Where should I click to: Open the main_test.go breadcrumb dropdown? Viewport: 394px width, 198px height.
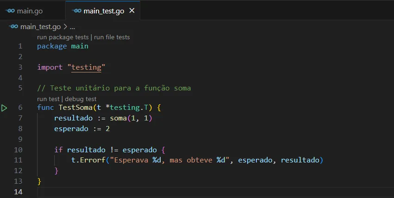point(40,27)
